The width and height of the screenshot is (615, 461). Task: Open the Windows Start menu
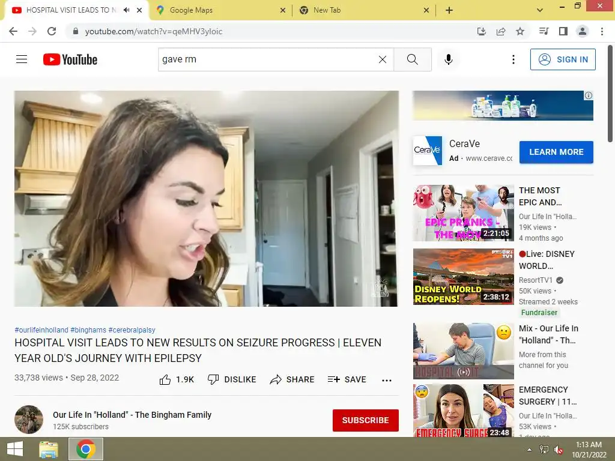[x=14, y=449]
